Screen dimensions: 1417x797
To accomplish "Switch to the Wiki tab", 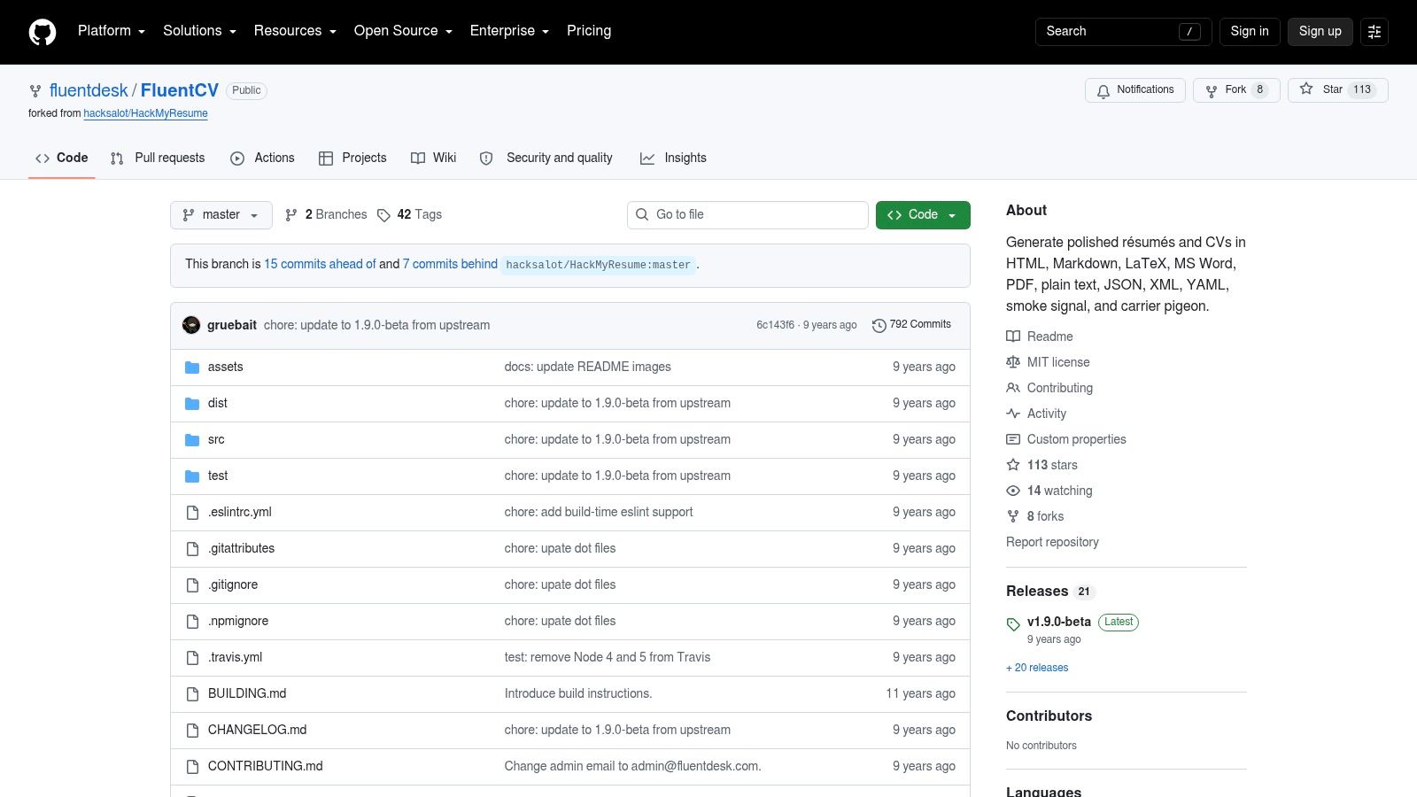I will 434,158.
